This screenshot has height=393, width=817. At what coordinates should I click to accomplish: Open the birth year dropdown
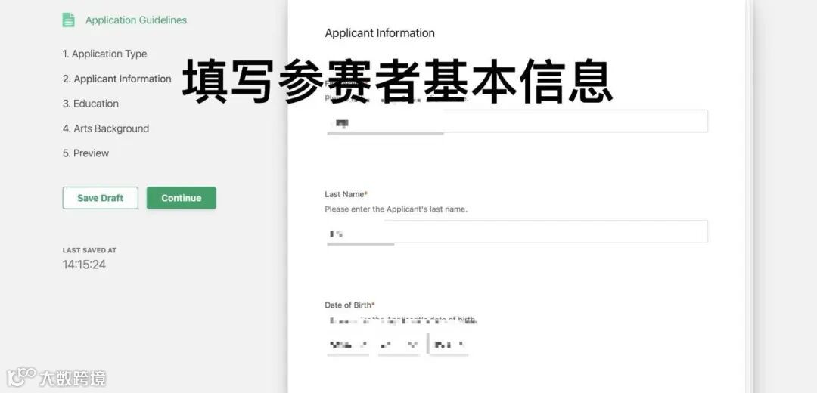pyautogui.click(x=449, y=345)
